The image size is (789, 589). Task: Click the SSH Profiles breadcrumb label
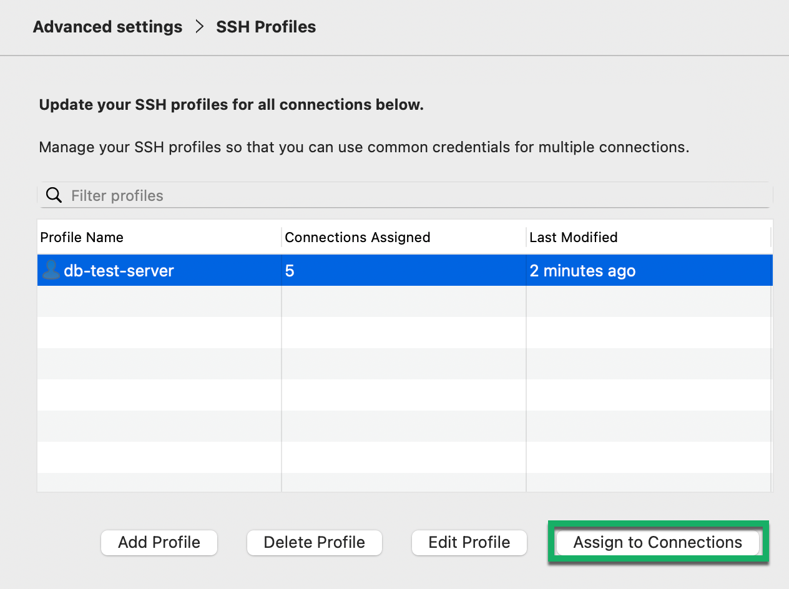click(x=266, y=27)
